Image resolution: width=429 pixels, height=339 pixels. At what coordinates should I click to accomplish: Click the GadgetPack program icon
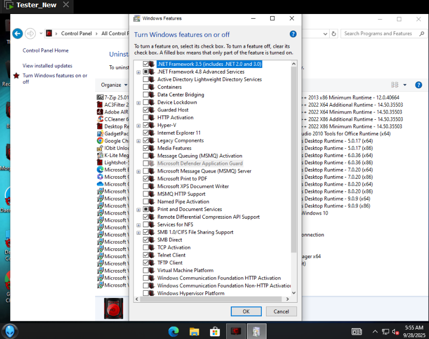click(x=100, y=133)
